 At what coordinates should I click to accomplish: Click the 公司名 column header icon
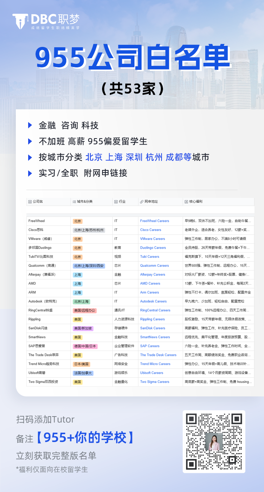(x=30, y=202)
